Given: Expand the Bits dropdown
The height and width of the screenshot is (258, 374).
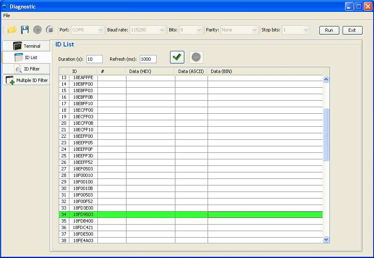Looking at the screenshot, I should point(199,30).
